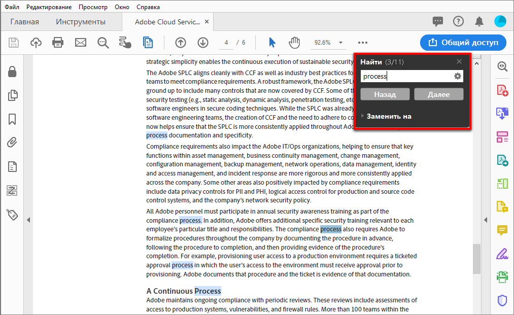Open the right sidebar yellow page-with-note tool
This screenshot has width=514, height=315.
point(502,207)
